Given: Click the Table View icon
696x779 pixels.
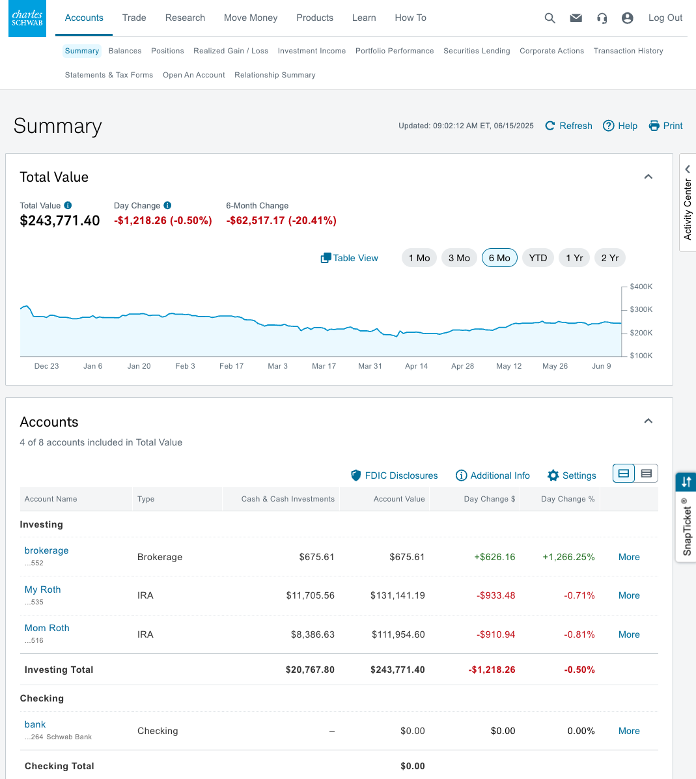Looking at the screenshot, I should coord(326,258).
